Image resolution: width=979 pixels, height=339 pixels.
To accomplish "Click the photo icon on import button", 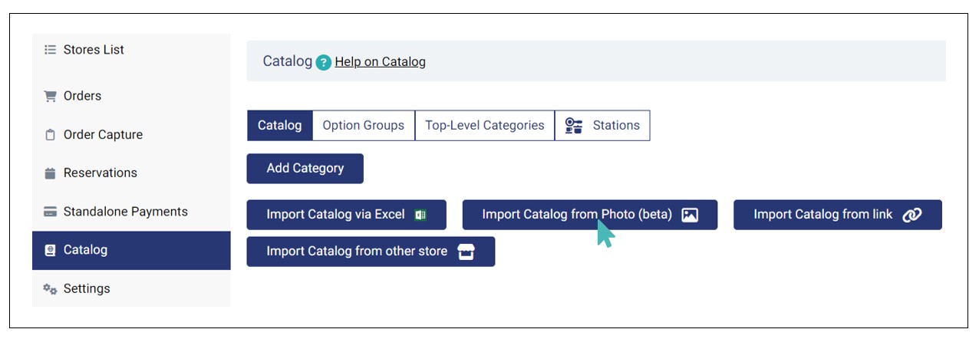I will [690, 215].
